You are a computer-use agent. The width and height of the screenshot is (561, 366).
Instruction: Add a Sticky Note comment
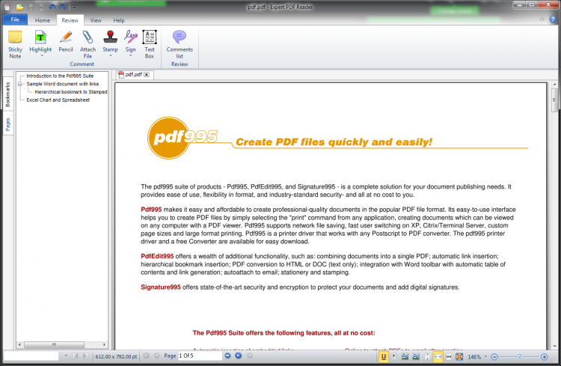[15, 44]
